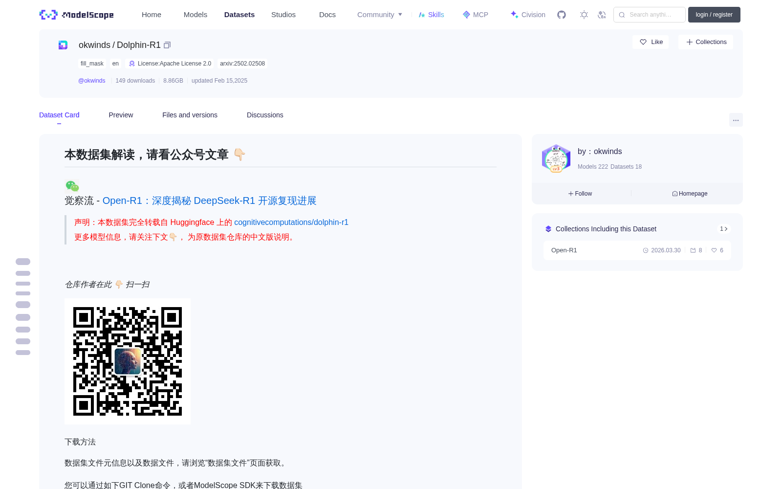Switch to the Dataset Card tab
This screenshot has width=782, height=489.
point(59,115)
